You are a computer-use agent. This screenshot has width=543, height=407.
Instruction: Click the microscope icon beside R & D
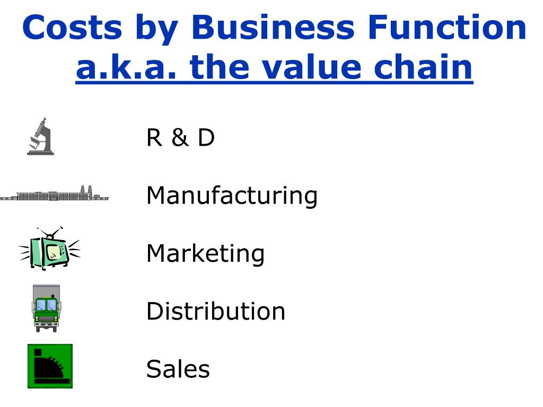[x=40, y=136]
